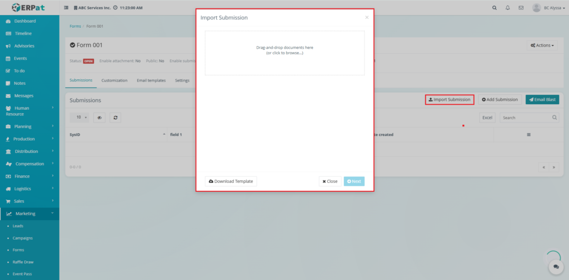
Task: Open the notifications bell icon
Action: [508, 8]
